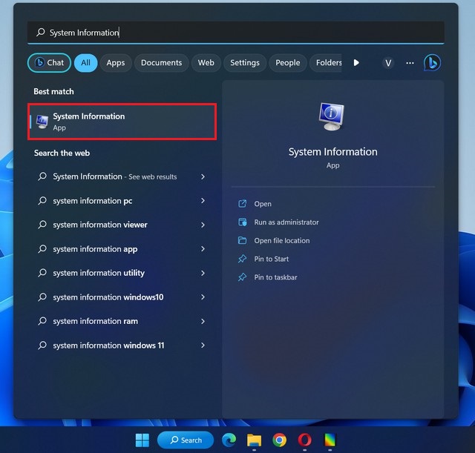This screenshot has height=453, width=475.
Task: Expand chevron for 'See web results' row
Action: click(203, 176)
